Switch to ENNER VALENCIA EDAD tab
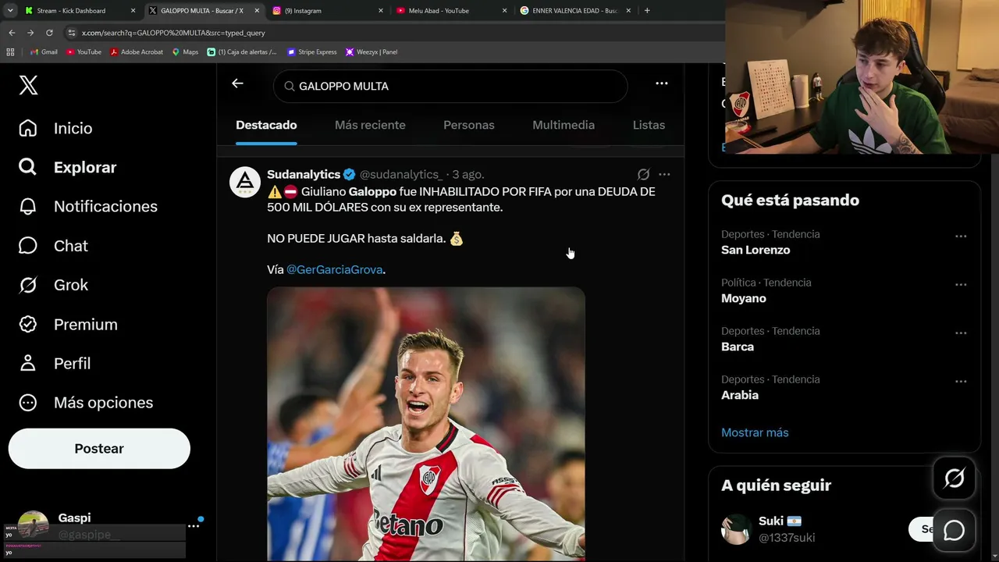 click(x=574, y=11)
